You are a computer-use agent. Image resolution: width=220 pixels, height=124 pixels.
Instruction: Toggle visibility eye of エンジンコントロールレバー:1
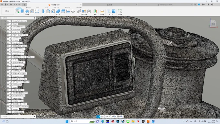[8, 104]
